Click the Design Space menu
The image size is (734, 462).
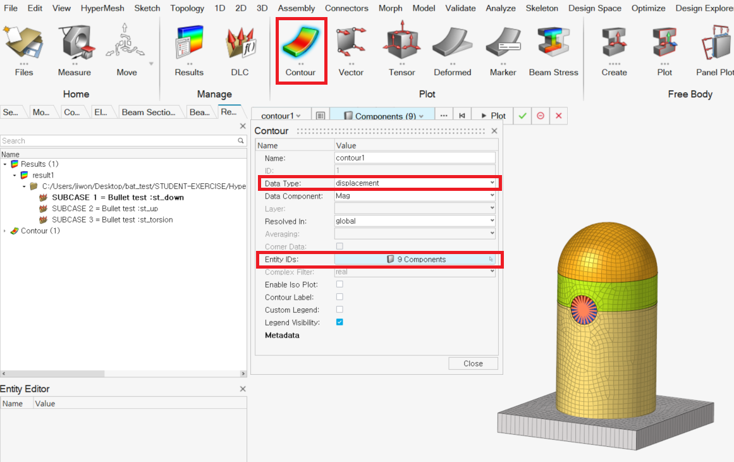click(594, 8)
